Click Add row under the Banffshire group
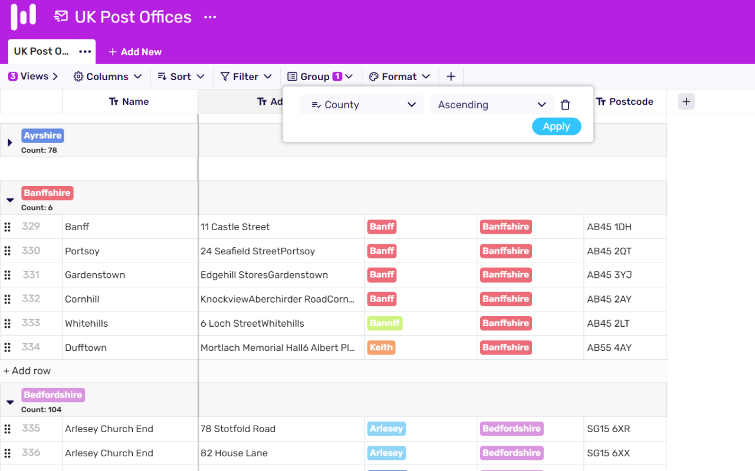The image size is (755, 471). coord(27,370)
